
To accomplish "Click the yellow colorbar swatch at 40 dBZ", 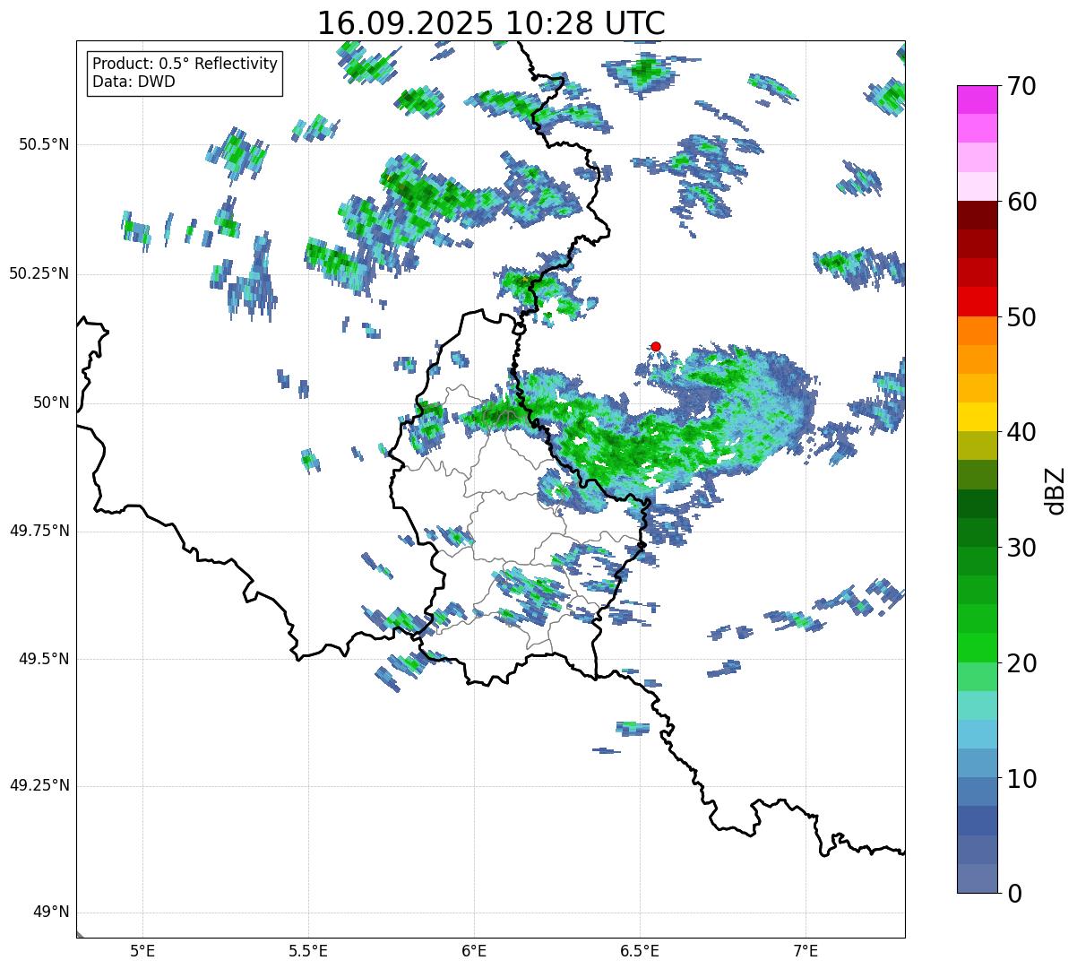I will click(x=977, y=417).
